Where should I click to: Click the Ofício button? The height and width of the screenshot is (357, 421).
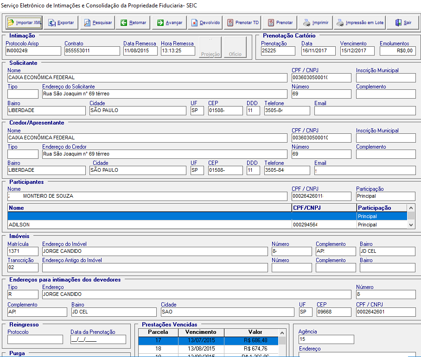click(235, 47)
